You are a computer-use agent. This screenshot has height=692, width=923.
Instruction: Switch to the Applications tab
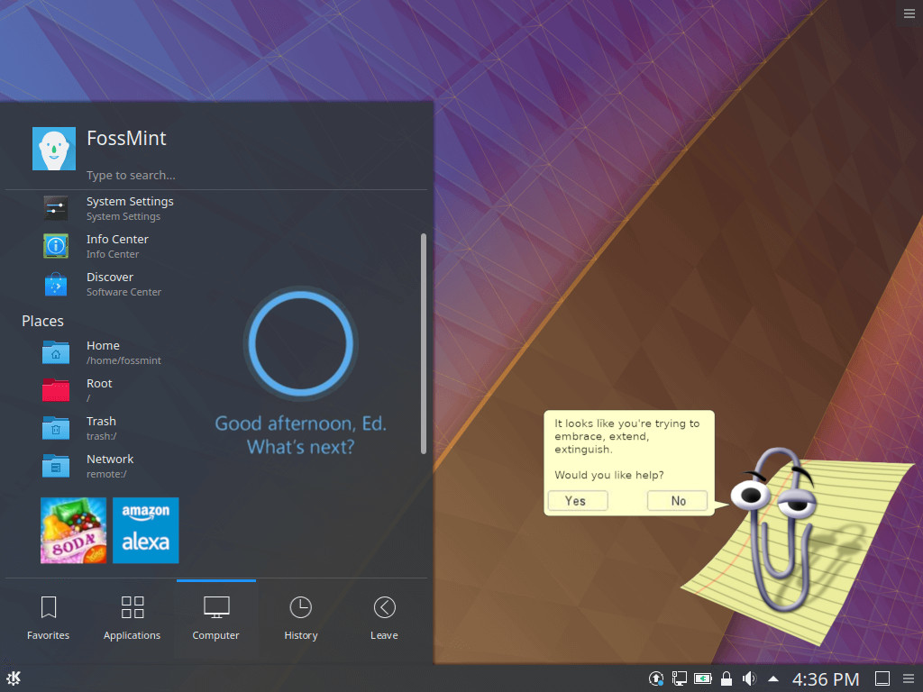[132, 618]
